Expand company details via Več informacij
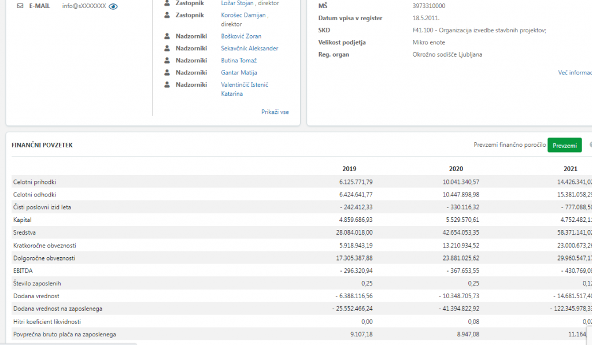The height and width of the screenshot is (345, 592). coord(575,73)
